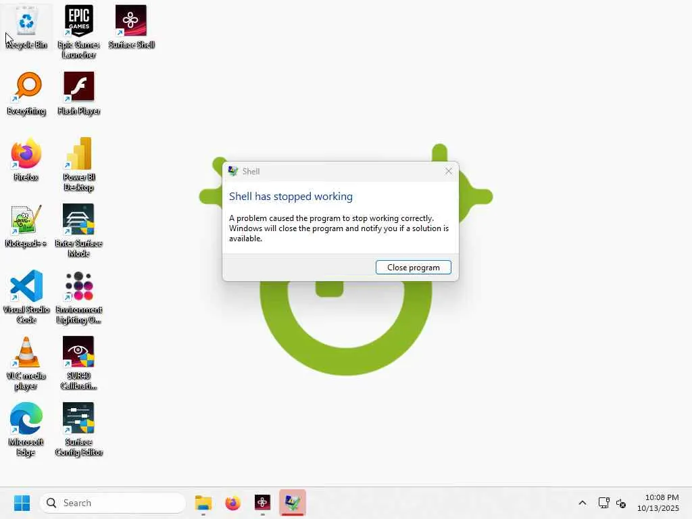
Task: Click the taskbar Search box
Action: coord(113,503)
